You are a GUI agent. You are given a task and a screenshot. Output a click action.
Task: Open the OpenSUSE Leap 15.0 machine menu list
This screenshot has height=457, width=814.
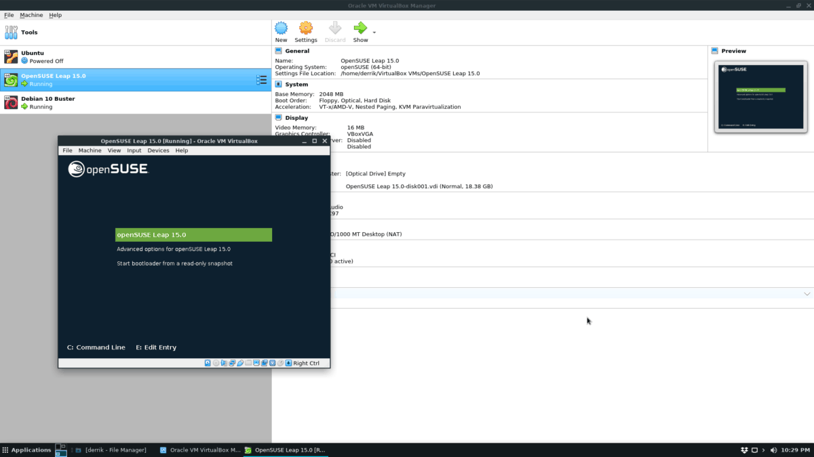[x=261, y=79]
